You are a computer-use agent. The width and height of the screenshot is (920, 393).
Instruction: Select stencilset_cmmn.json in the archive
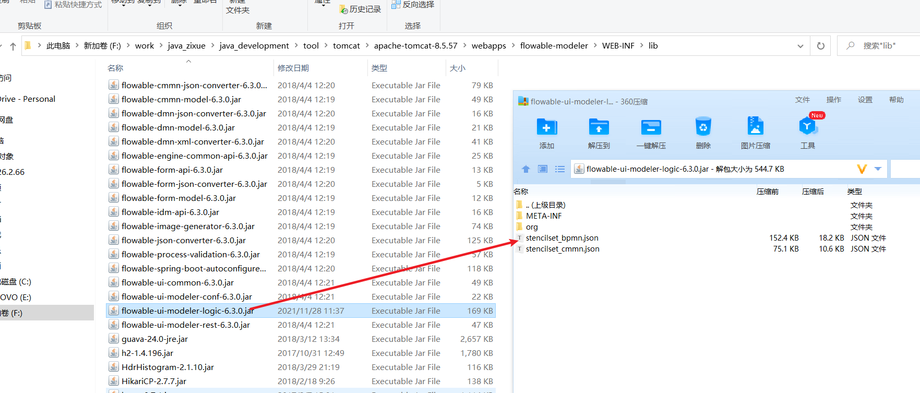563,249
